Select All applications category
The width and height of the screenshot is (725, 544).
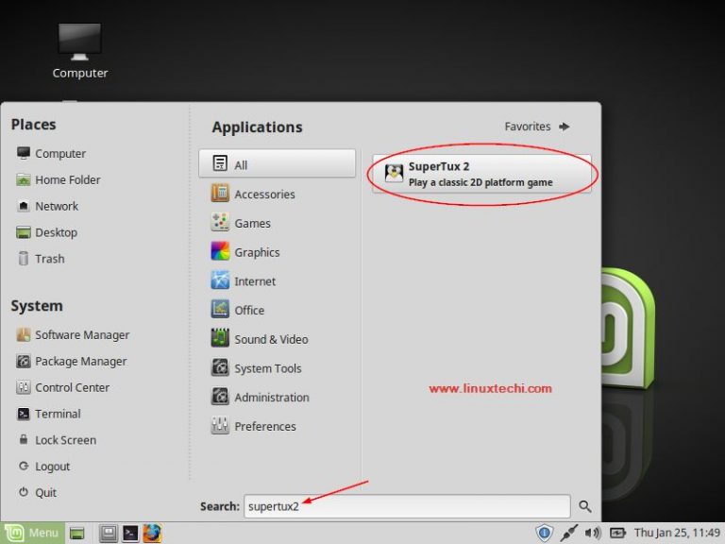(x=277, y=163)
